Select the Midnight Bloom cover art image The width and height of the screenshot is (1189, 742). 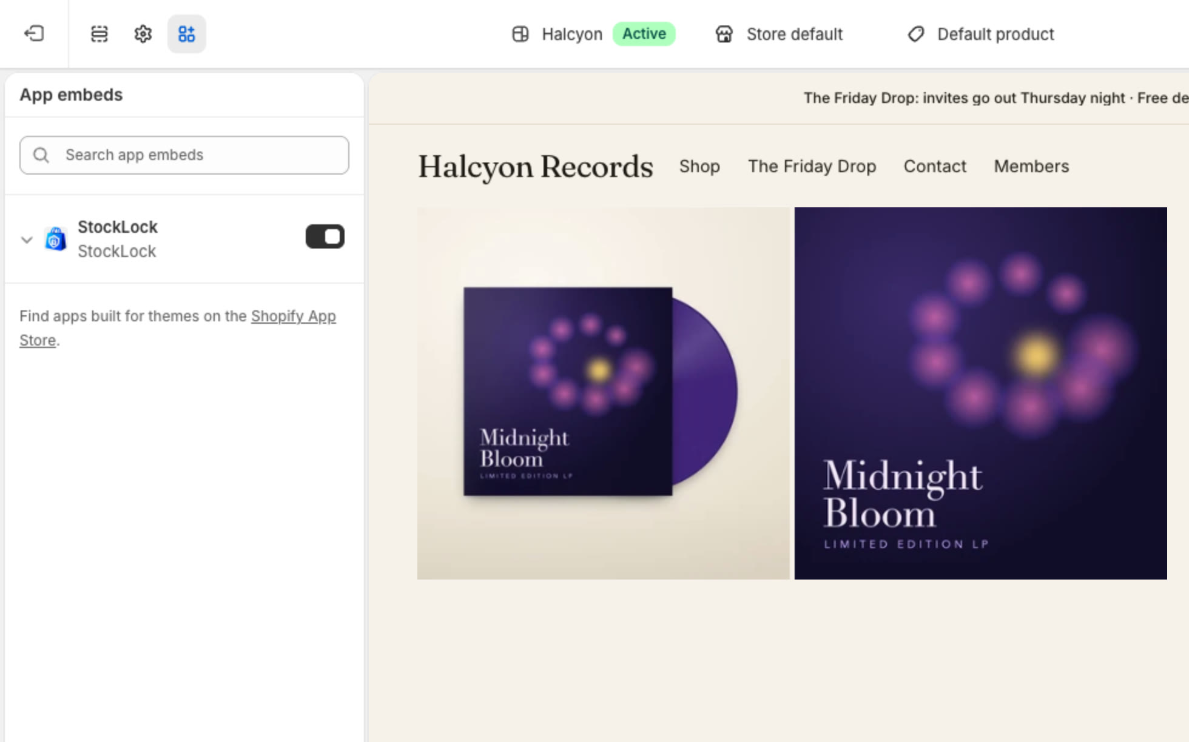pyautogui.click(x=981, y=393)
